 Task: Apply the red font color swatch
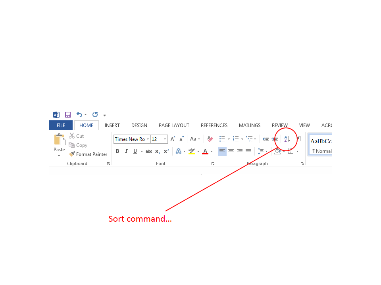point(205,151)
